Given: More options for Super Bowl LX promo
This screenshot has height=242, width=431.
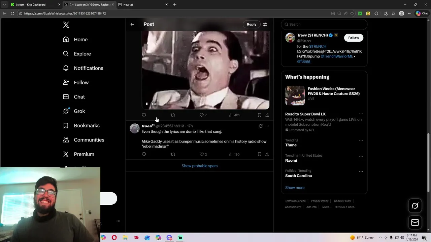Looking at the screenshot, I should pyautogui.click(x=361, y=114).
